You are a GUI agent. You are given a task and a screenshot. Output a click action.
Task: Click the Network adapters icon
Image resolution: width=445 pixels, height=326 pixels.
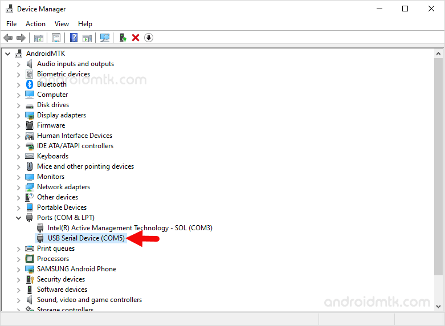[30, 187]
